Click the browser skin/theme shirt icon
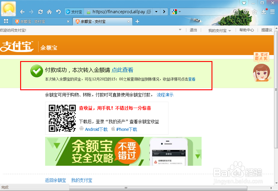This screenshot has width=278, height=191. click(x=244, y=3)
